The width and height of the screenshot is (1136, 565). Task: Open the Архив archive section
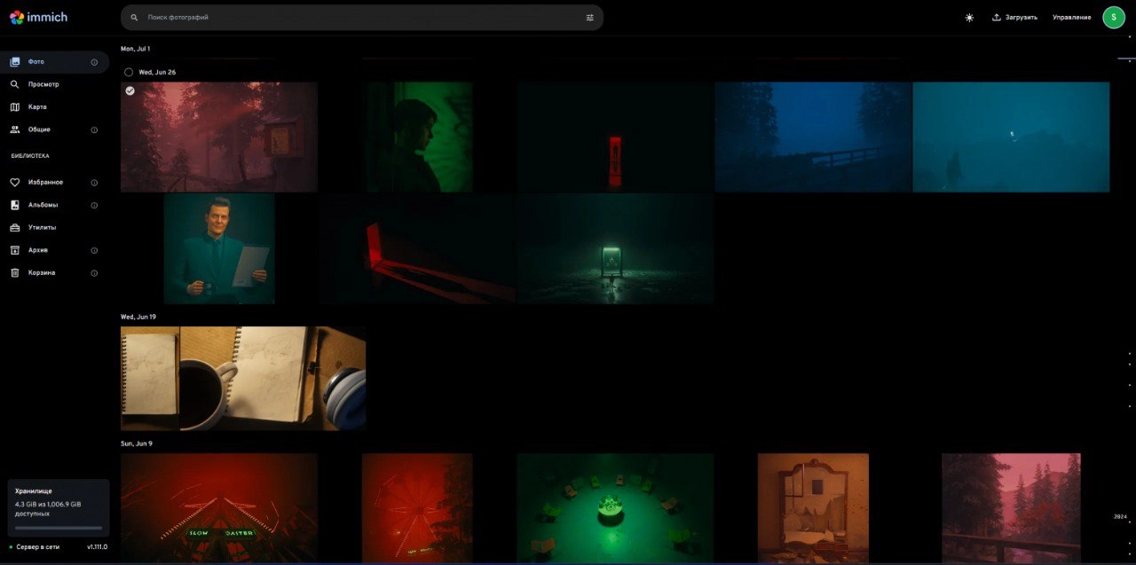point(55,250)
